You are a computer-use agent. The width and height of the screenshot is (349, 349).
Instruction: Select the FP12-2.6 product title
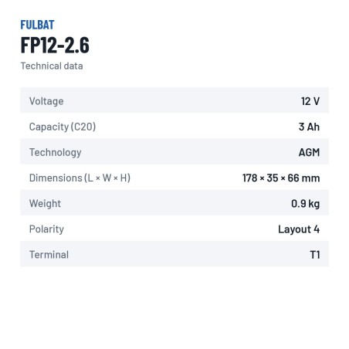pos(55,45)
